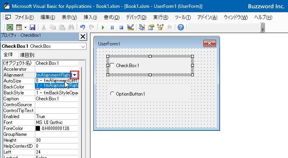
Task: Click the View Microsoft Excel icon
Action: 10,27
